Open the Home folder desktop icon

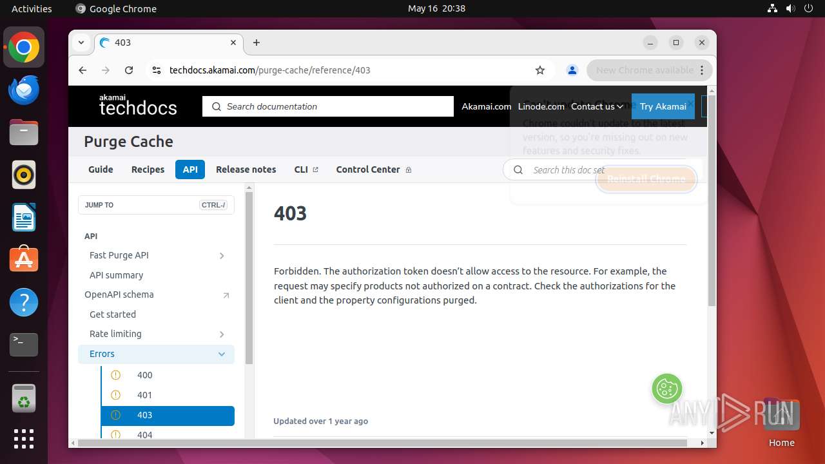point(781,423)
